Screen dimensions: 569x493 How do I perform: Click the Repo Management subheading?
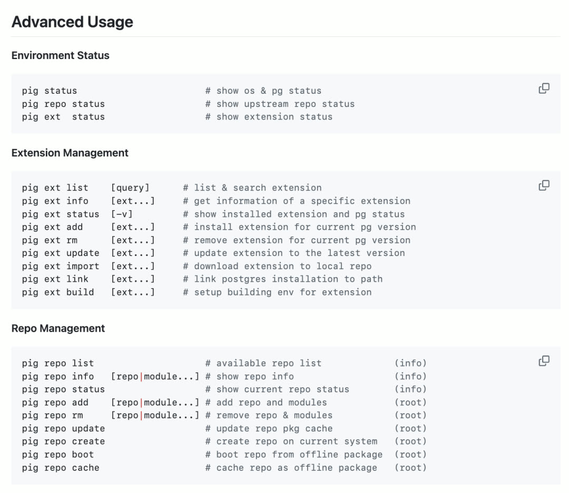tap(58, 328)
